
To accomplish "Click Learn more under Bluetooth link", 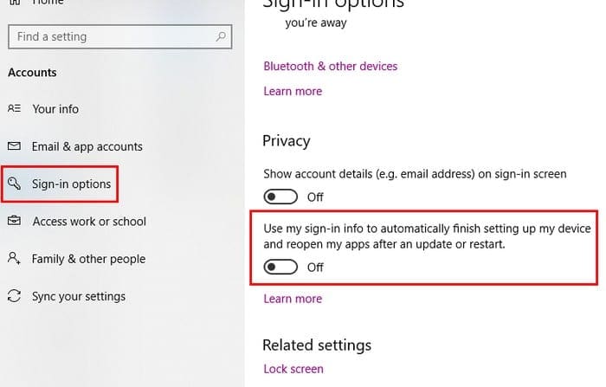I will coord(293,91).
